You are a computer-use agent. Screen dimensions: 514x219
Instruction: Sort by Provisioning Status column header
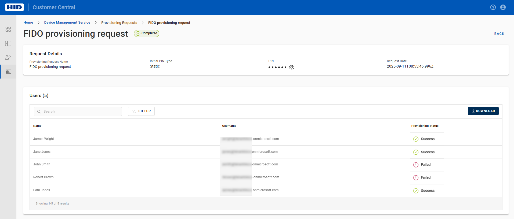point(425,126)
